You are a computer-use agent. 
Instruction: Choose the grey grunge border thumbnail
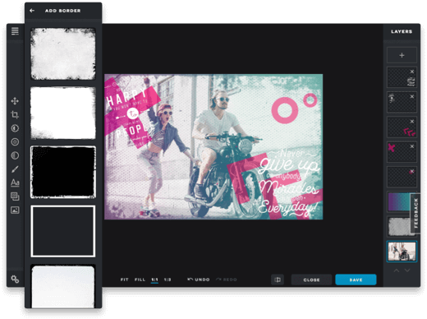pyautogui.click(x=63, y=53)
